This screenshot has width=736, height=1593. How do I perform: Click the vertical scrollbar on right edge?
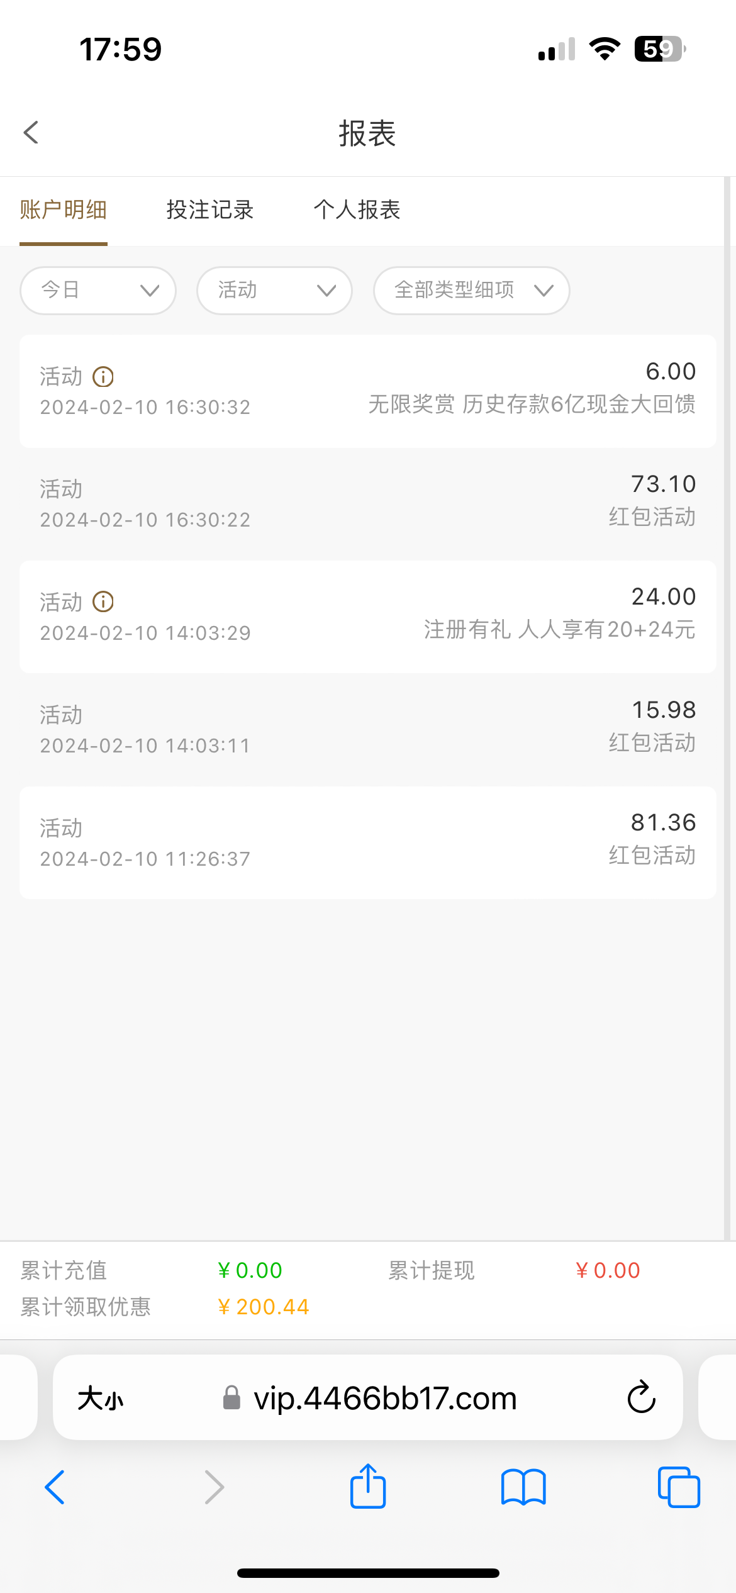[729, 692]
